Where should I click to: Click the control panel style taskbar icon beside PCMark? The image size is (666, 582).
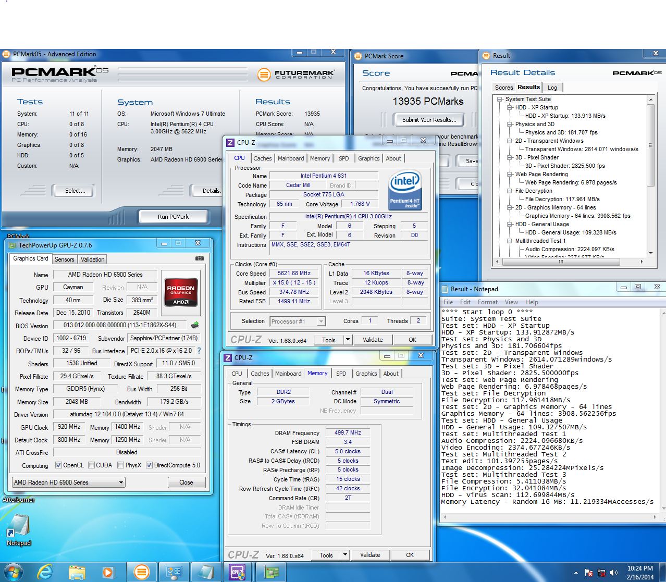tap(174, 572)
